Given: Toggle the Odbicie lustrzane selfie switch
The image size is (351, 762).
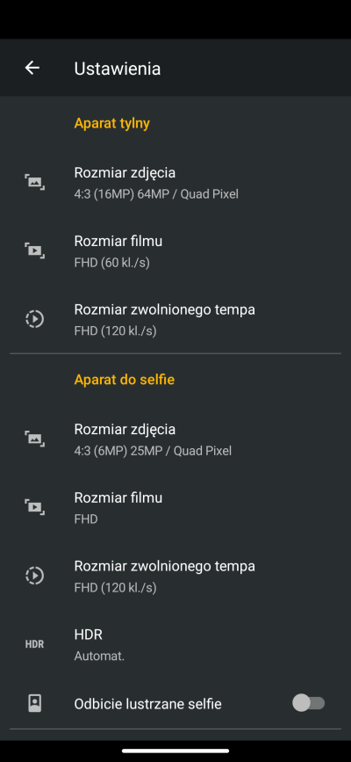Looking at the screenshot, I should (308, 703).
